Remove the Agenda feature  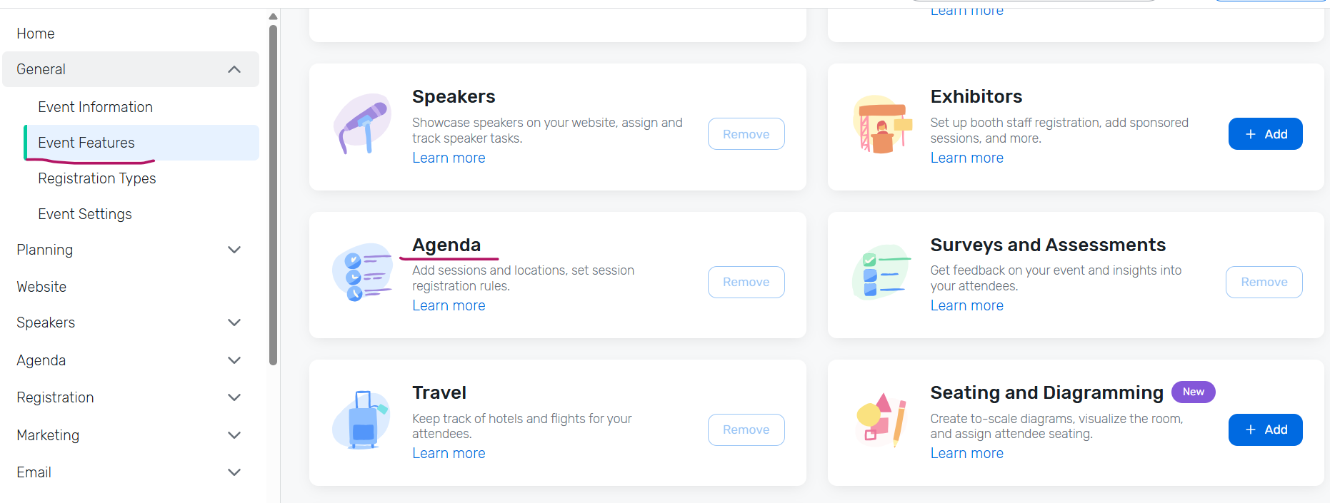click(x=746, y=282)
